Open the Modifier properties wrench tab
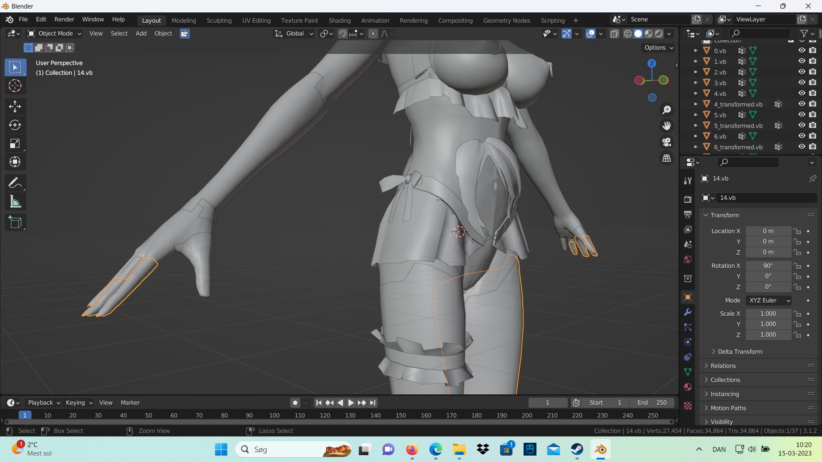Image resolution: width=822 pixels, height=462 pixels. pyautogui.click(x=688, y=312)
